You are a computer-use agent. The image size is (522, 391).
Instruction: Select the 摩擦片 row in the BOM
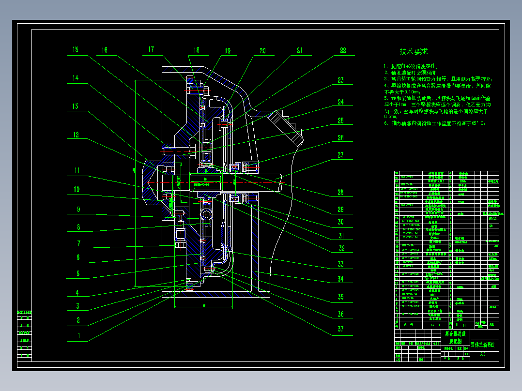pos(436,303)
